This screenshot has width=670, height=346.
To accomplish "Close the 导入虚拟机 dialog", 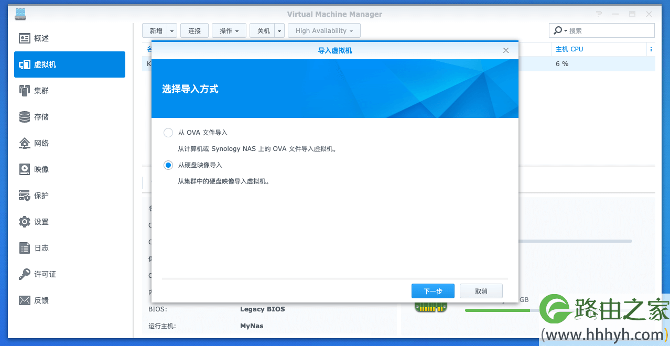I will pos(506,50).
